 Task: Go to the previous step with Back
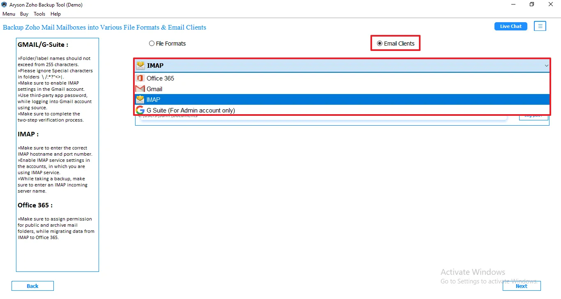[x=32, y=286]
